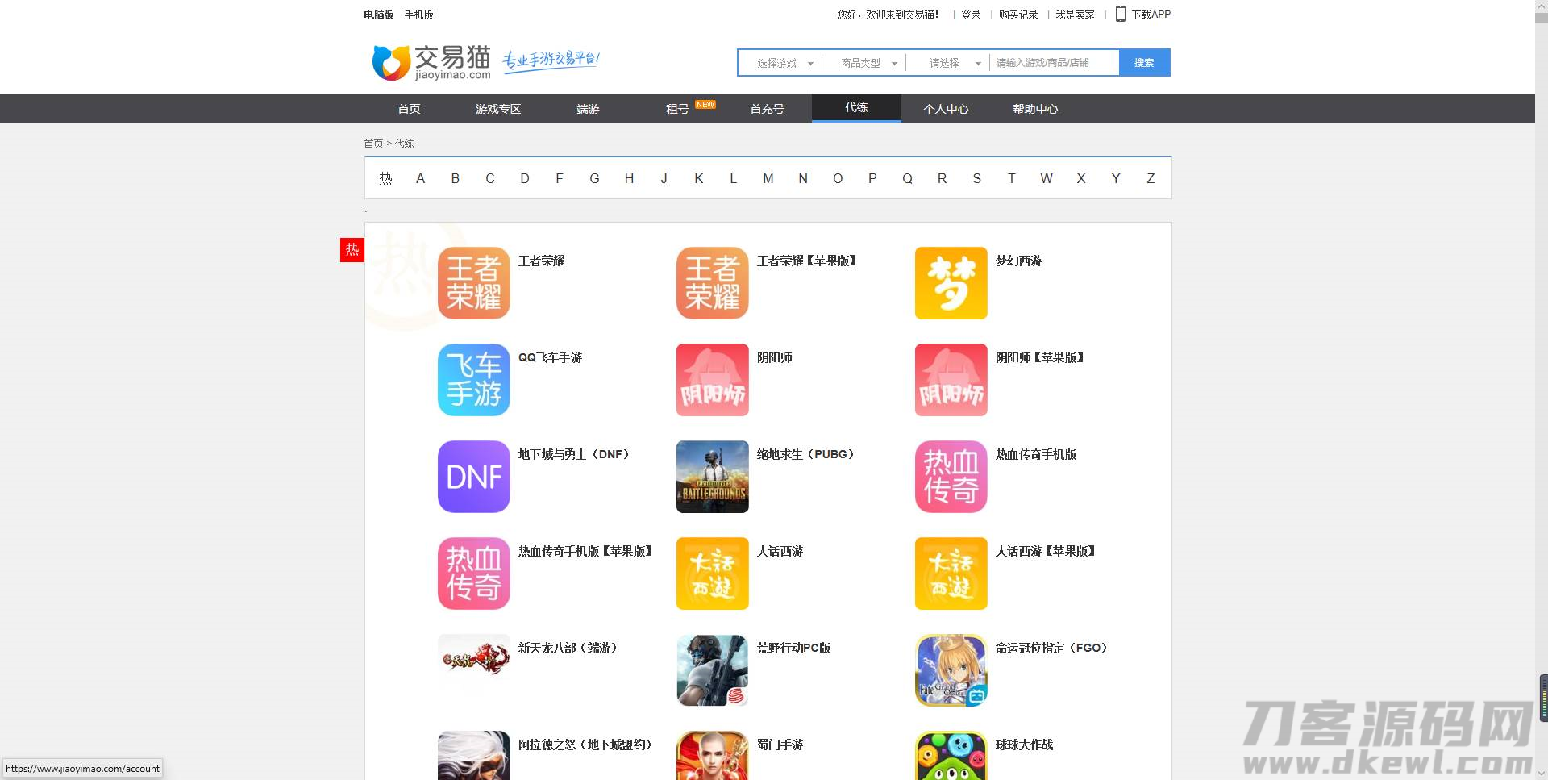Open the 阿拉德之怒 game icon
1548x780 pixels.
coord(474,755)
